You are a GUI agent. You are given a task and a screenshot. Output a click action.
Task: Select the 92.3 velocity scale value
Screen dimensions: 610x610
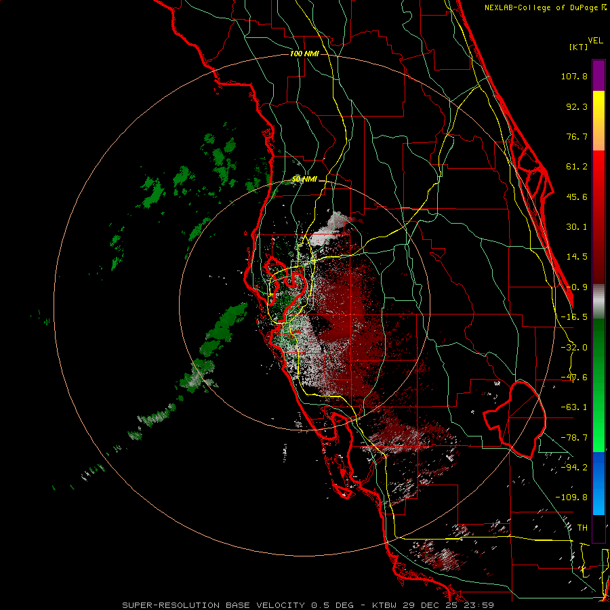pos(577,106)
